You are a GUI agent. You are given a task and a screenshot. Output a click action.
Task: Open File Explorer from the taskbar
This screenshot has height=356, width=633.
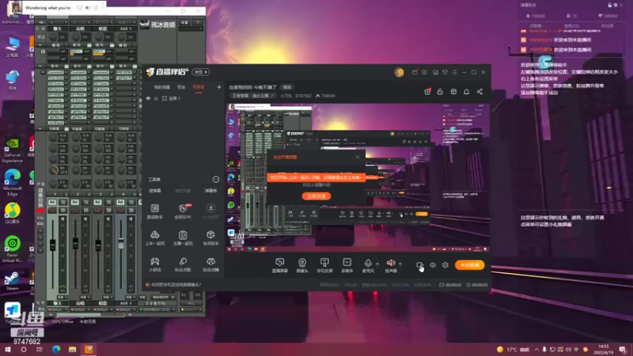(72, 349)
